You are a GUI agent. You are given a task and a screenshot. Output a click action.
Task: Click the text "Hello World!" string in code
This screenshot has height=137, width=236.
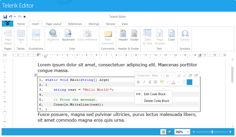click(x=97, y=90)
